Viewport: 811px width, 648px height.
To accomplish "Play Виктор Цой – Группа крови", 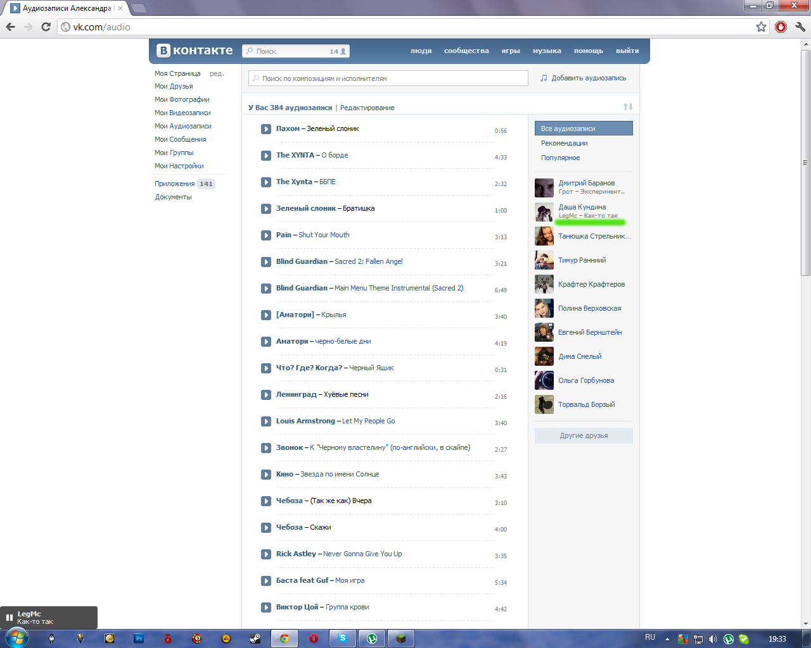I will 266,607.
